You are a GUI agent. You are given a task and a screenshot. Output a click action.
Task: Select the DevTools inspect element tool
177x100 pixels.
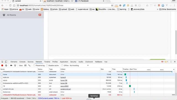[x=2, y=62]
